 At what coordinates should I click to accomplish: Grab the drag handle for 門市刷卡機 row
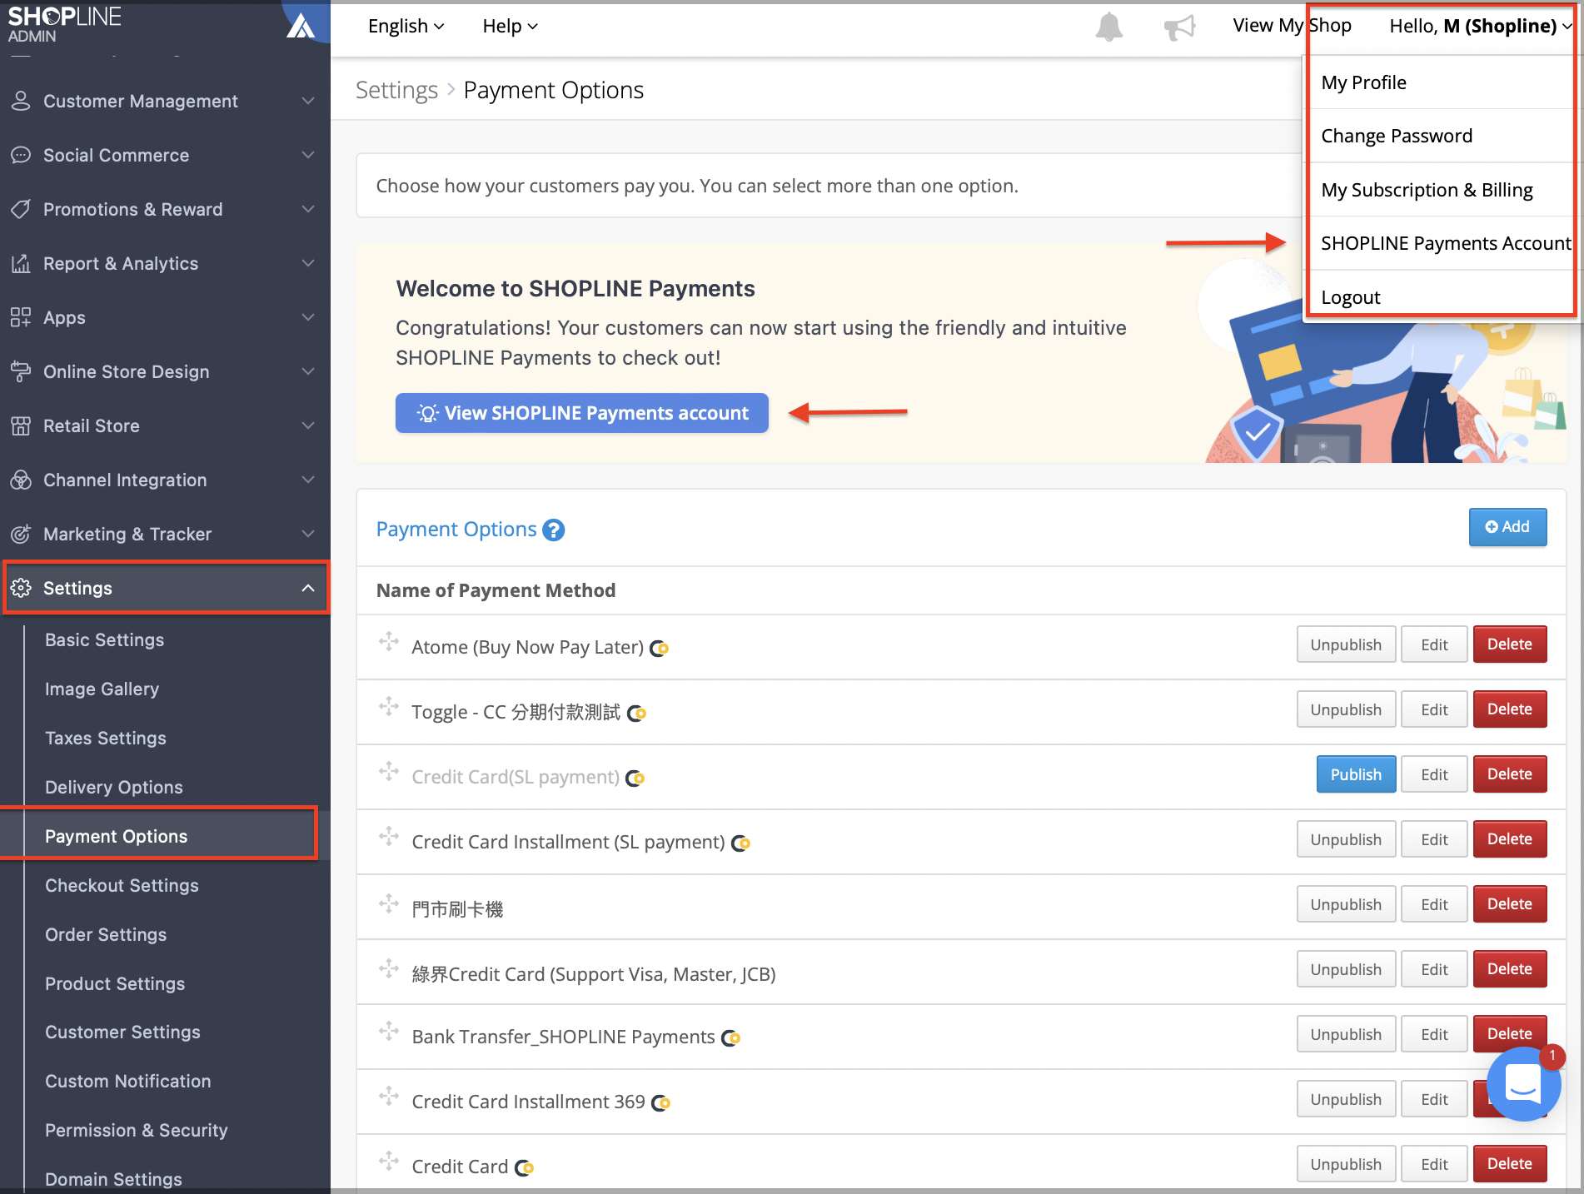(x=389, y=903)
